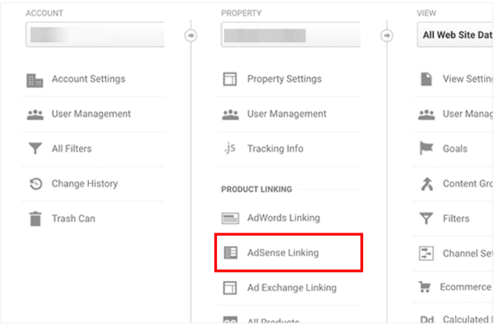Open All Filters
494x327 pixels.
coord(72,149)
